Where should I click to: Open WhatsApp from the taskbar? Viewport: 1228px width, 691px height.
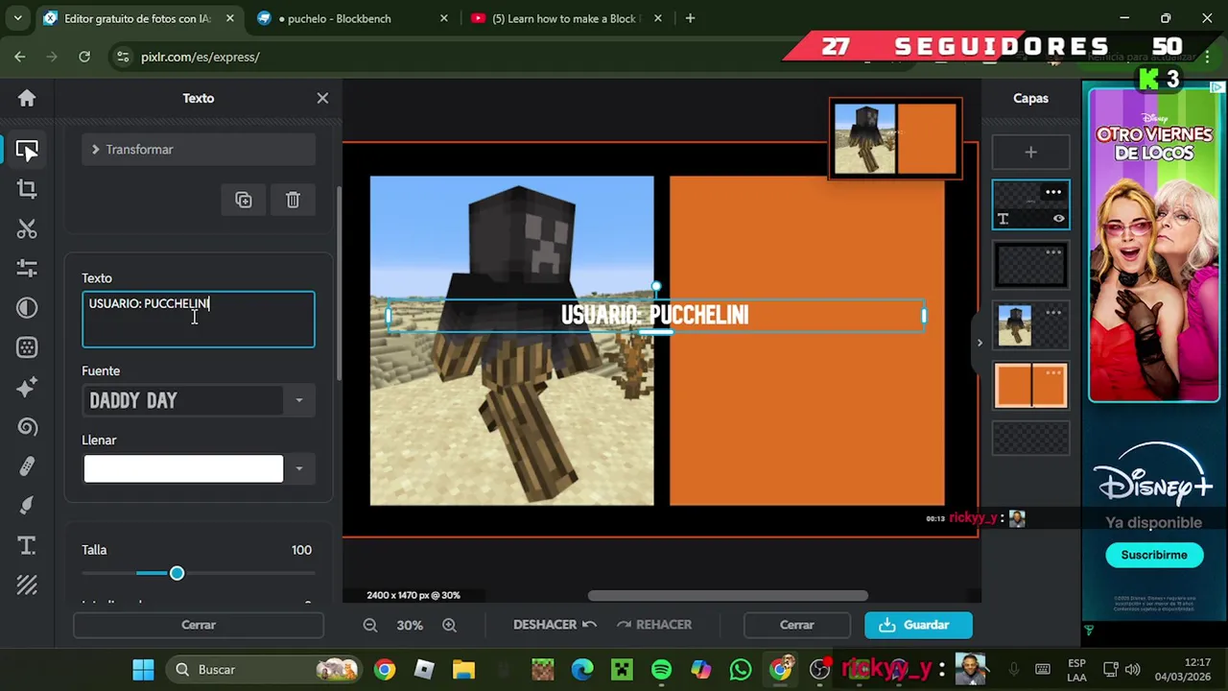(x=740, y=669)
